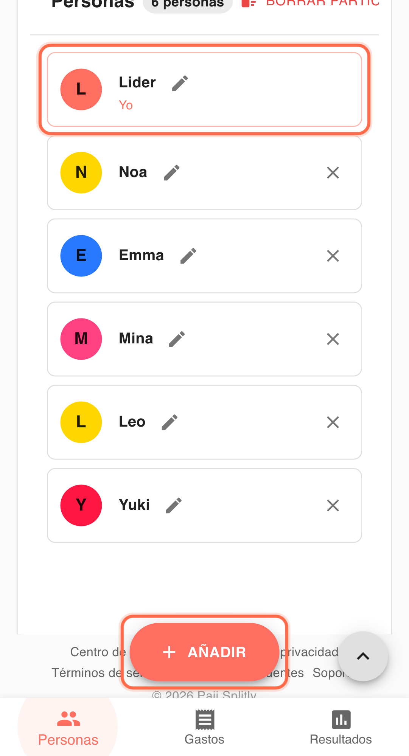Rename Leo using the pencil icon
The image size is (409, 756).
click(x=170, y=422)
